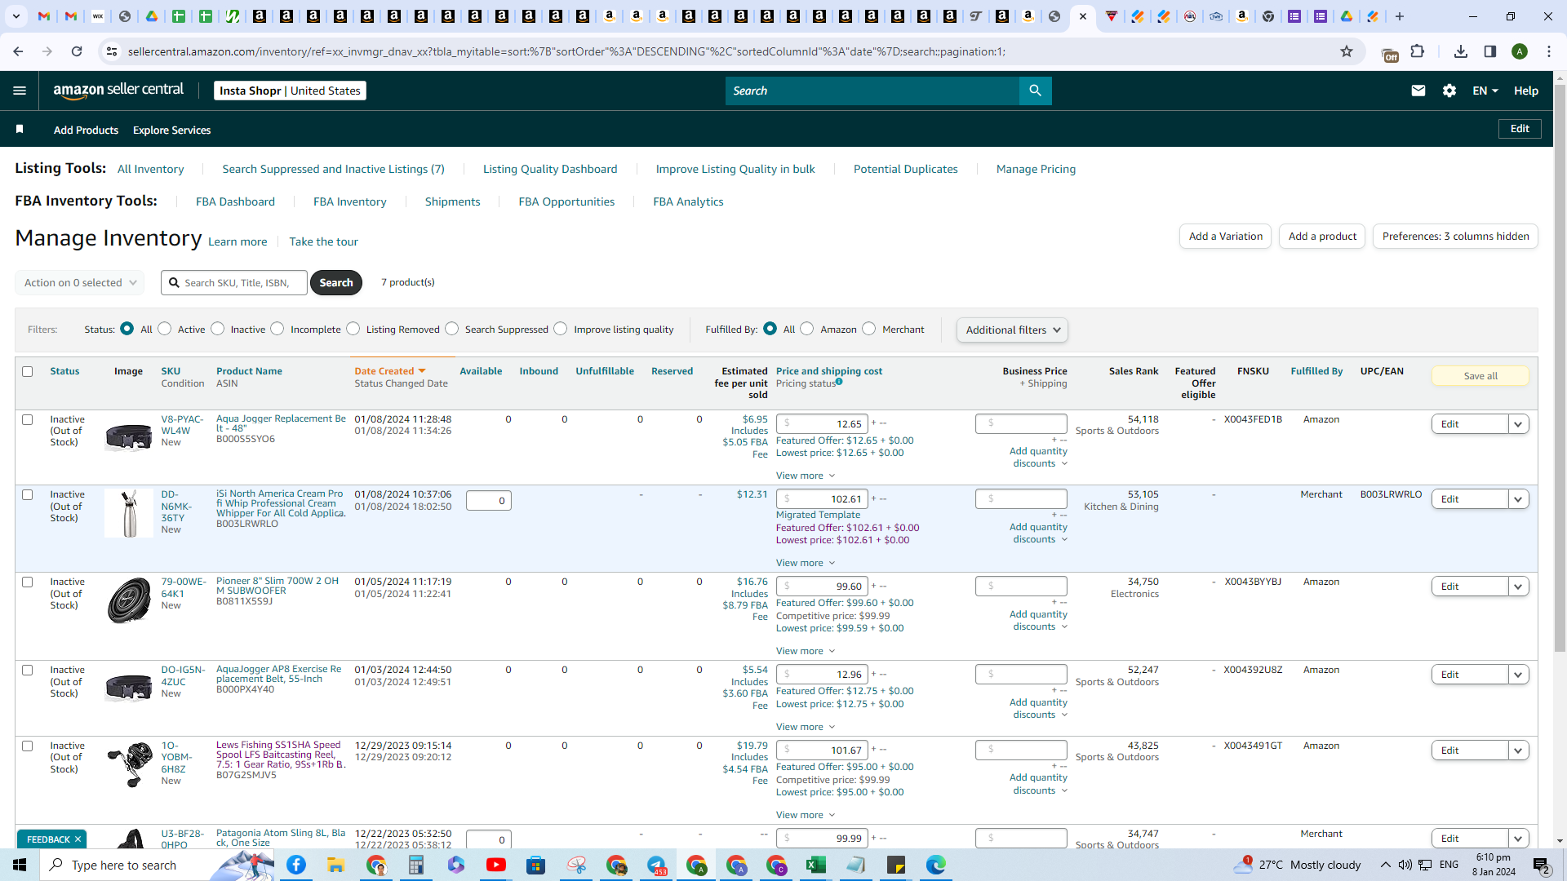Open Edit dropdown arrow for V8-PYAC-WL4W row
1567x881 pixels.
(x=1519, y=424)
